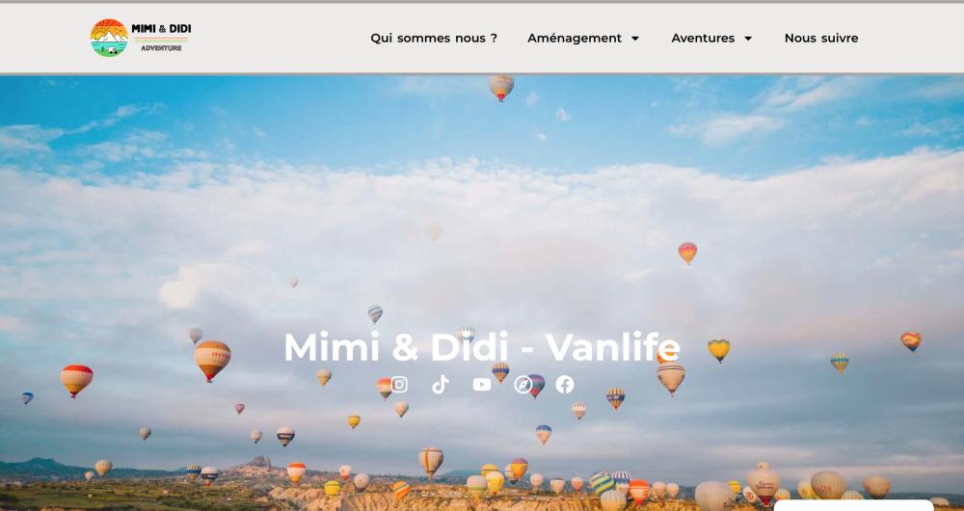Click the white panel at bottom right corner
The width and height of the screenshot is (964, 511).
[x=853, y=505]
